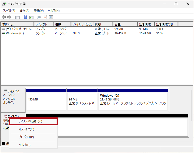Select the Windows (C:) volume row
Image resolution: width=194 pixels, height=153 pixels.
(x=15, y=33)
